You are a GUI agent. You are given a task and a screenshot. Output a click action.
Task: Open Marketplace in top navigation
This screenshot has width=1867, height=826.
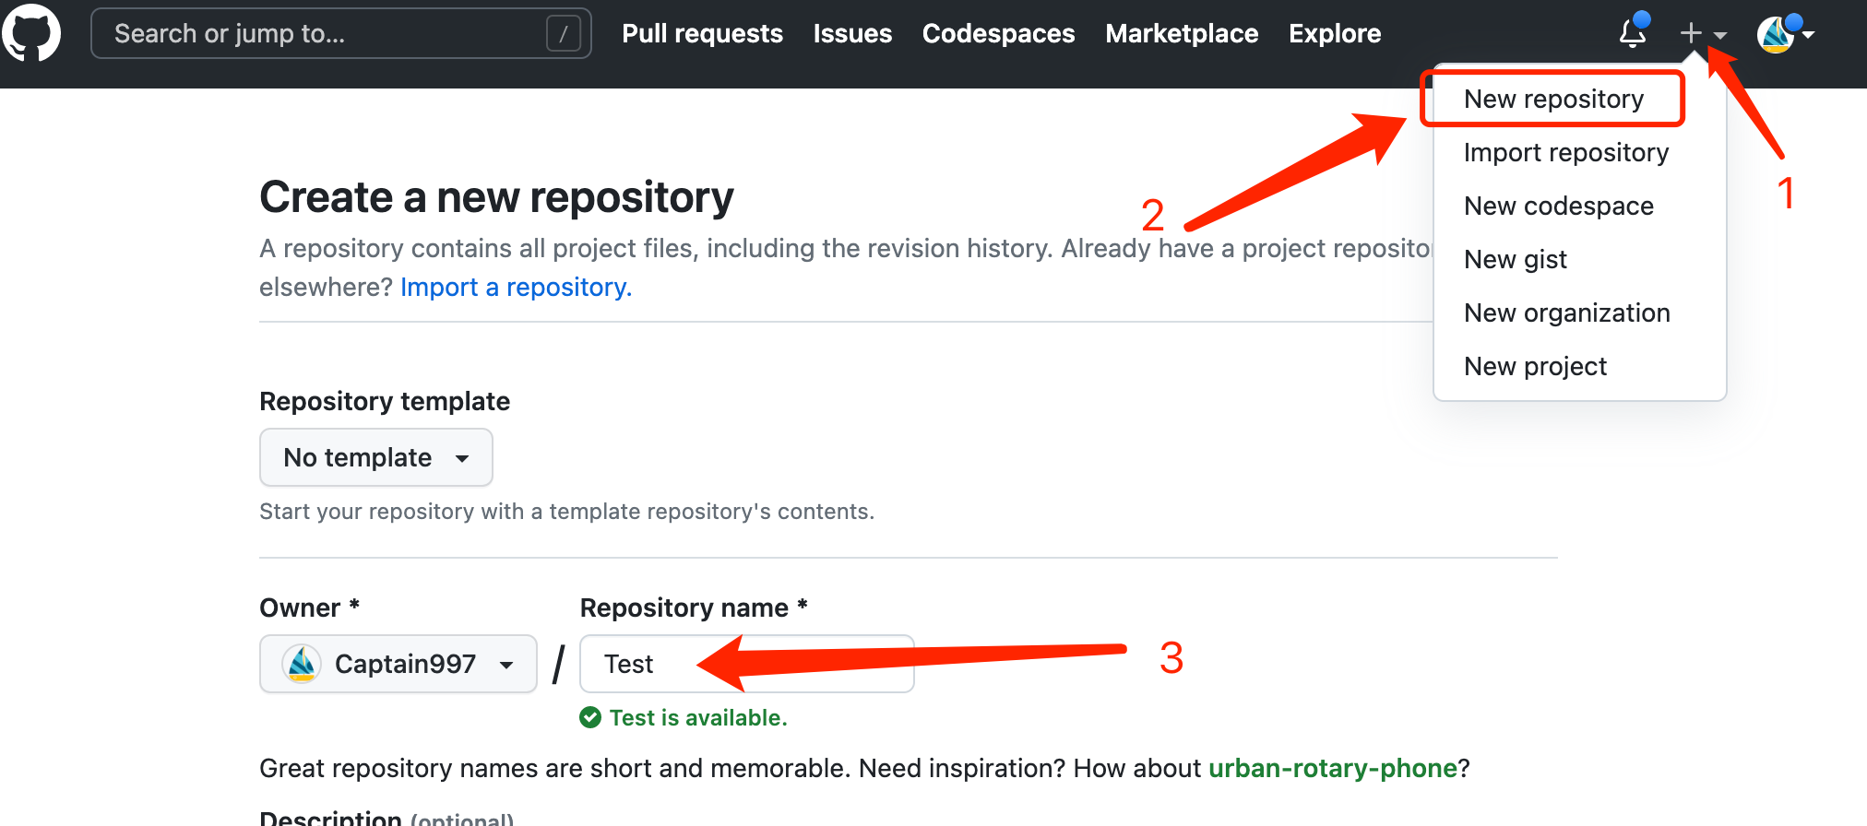pyautogui.click(x=1182, y=33)
